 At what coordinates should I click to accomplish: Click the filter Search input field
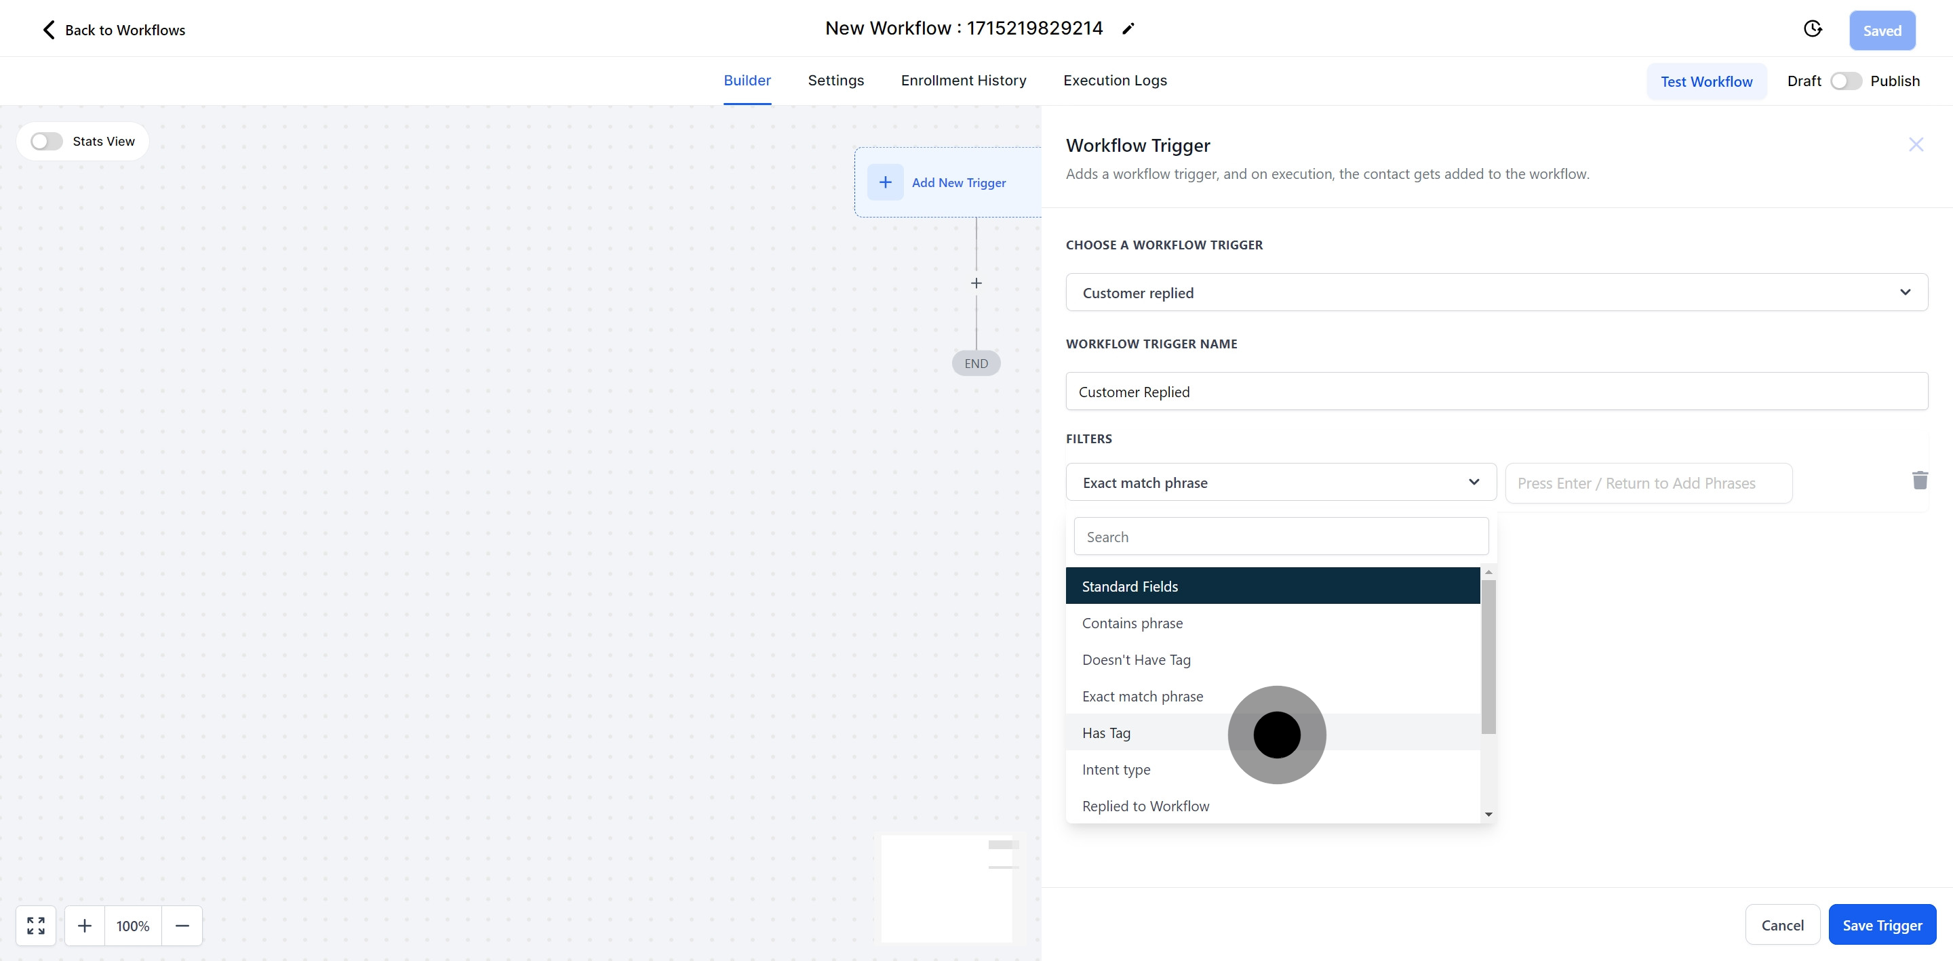point(1280,537)
